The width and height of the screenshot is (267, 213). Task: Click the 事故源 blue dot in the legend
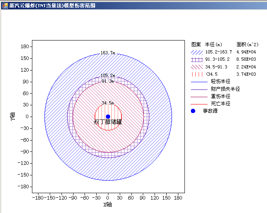(193, 111)
